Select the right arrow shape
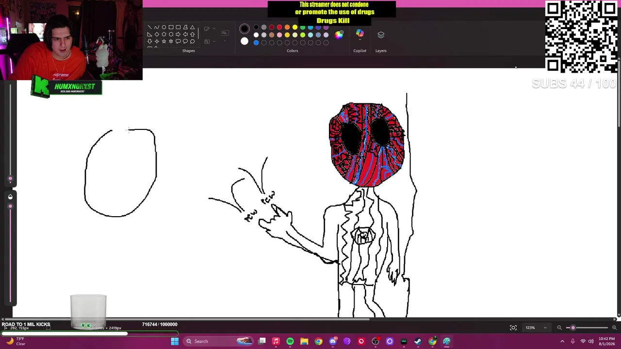The width and height of the screenshot is (621, 349). tap(178, 34)
